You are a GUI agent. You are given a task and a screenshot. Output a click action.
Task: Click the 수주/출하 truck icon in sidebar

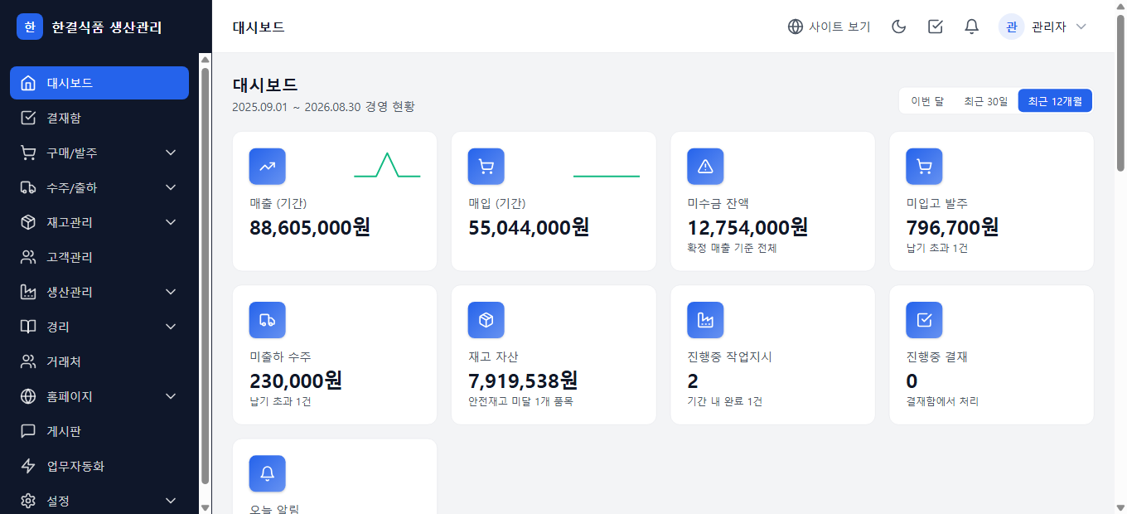pos(28,187)
